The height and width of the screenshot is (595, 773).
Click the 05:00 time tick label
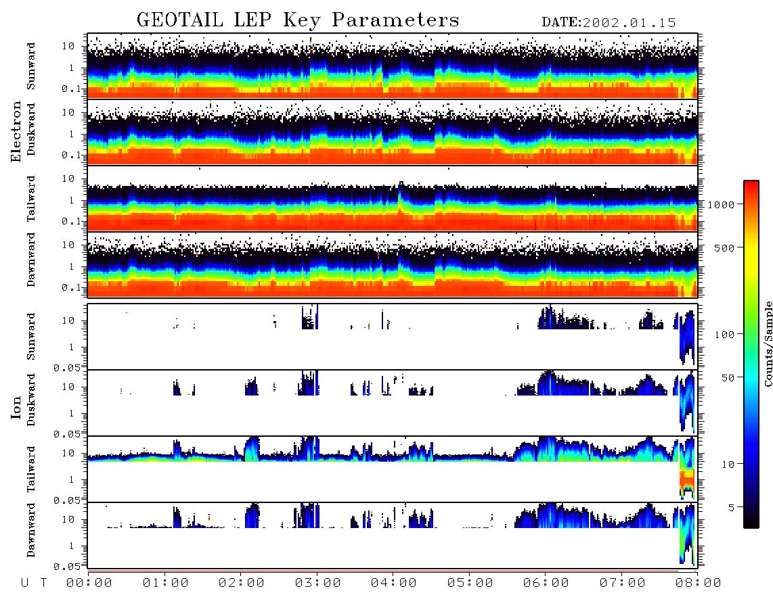[x=470, y=583]
